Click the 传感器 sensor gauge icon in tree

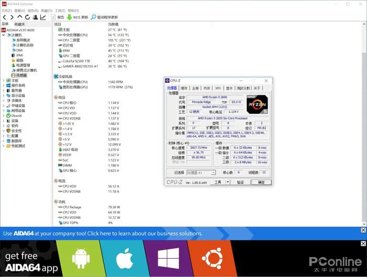13,75
